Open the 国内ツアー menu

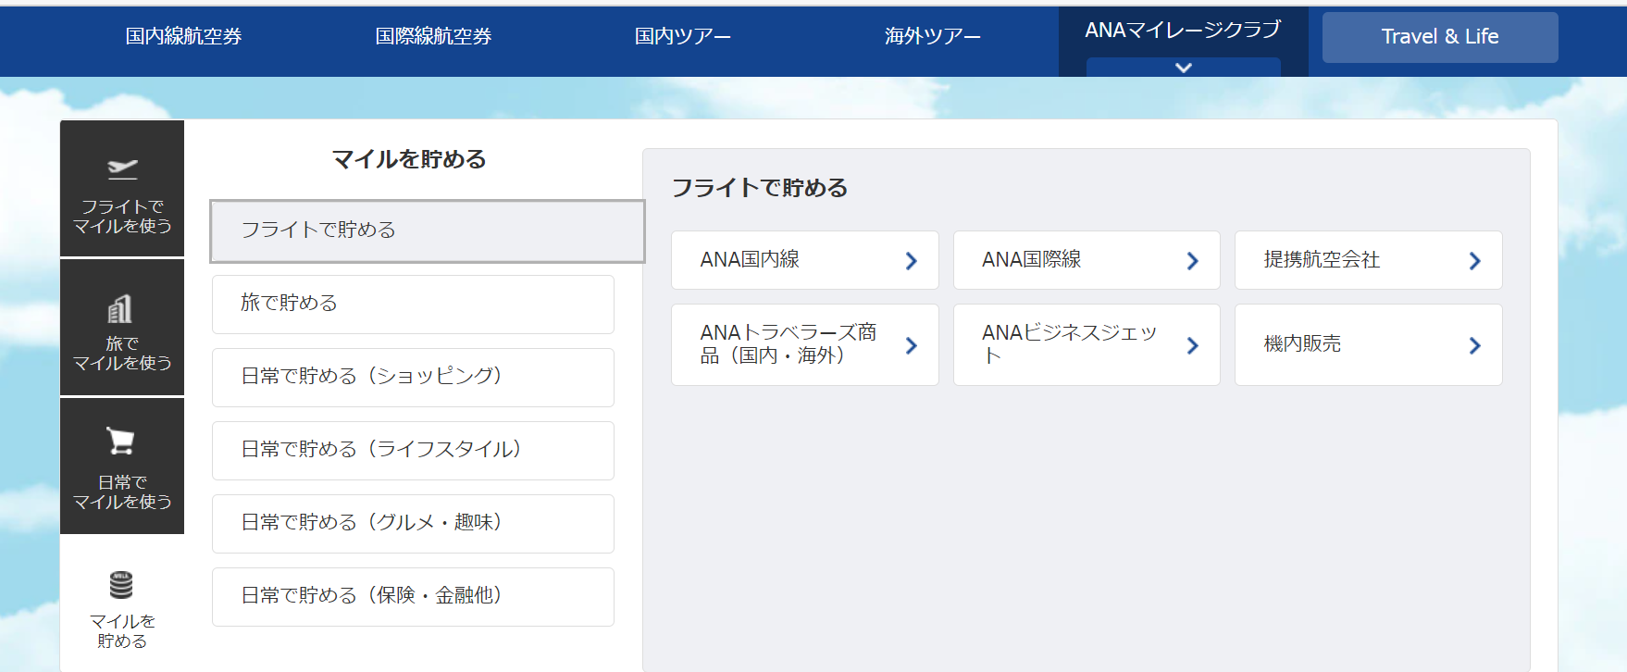[683, 36]
